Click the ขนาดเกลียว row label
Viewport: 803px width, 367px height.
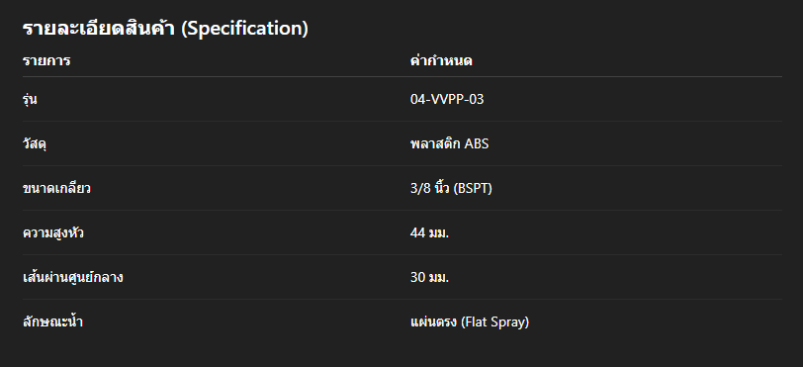click(x=56, y=188)
